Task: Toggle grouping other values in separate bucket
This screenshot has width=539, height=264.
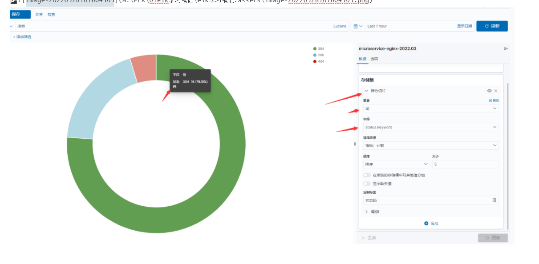Action: coord(367,175)
